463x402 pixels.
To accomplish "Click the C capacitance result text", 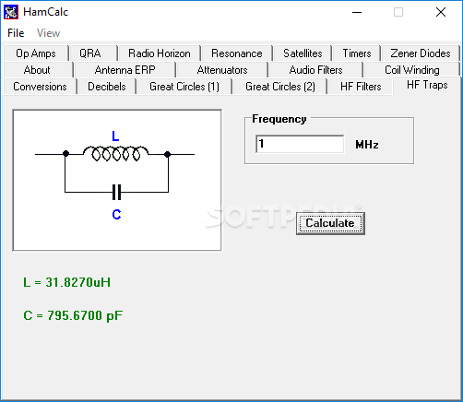I will [73, 315].
